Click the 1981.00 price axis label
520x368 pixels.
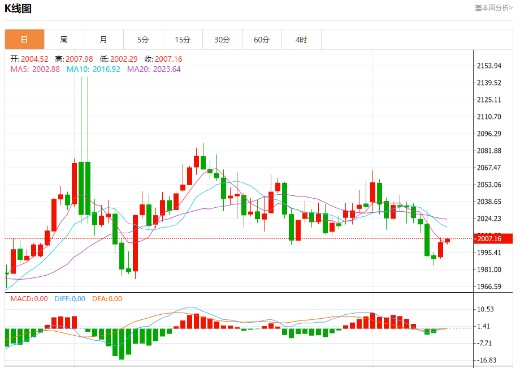coord(489,269)
